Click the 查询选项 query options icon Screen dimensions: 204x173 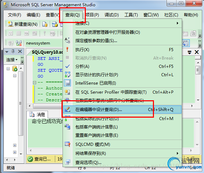[67, 162]
